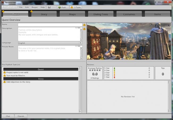Click the quest preview image
The width and height of the screenshot is (173, 120).
pos(129,41)
